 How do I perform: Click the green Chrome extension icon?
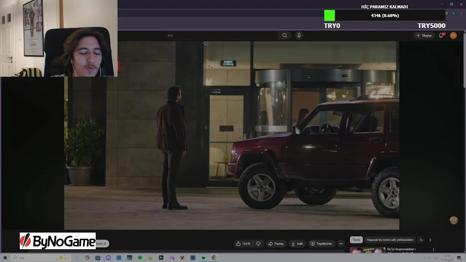pyautogui.click(x=454, y=13)
